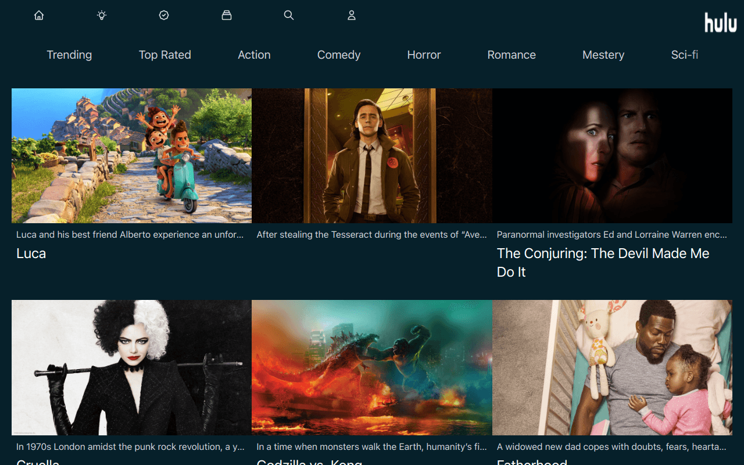
Task: Open the user account icon
Action: 352,16
